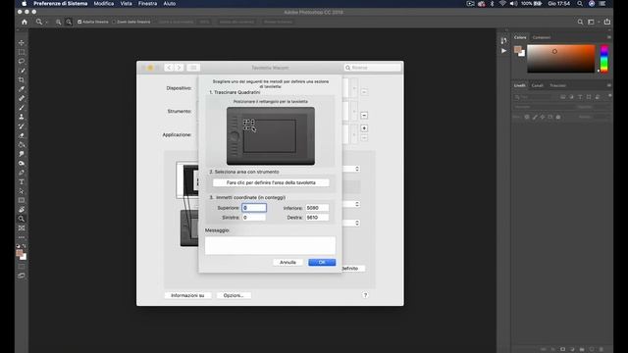Image resolution: width=628 pixels, height=353 pixels.
Task: Open the History panel icon in side dock
Action: [x=503, y=40]
